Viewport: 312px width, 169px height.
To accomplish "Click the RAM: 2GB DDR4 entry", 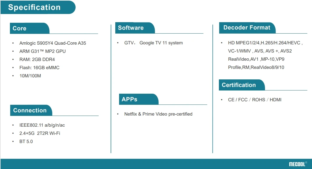I will click(37, 60).
